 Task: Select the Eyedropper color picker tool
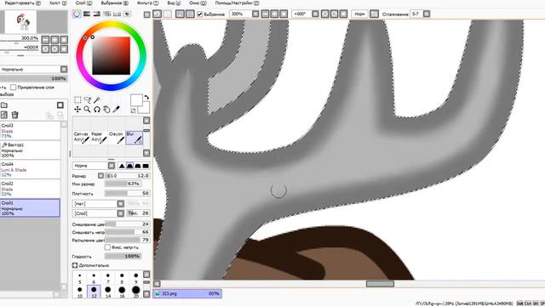tap(117, 110)
